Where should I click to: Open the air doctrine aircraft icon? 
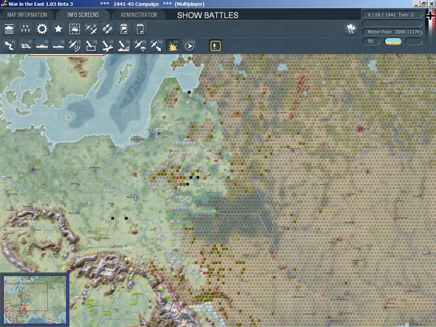(x=91, y=29)
